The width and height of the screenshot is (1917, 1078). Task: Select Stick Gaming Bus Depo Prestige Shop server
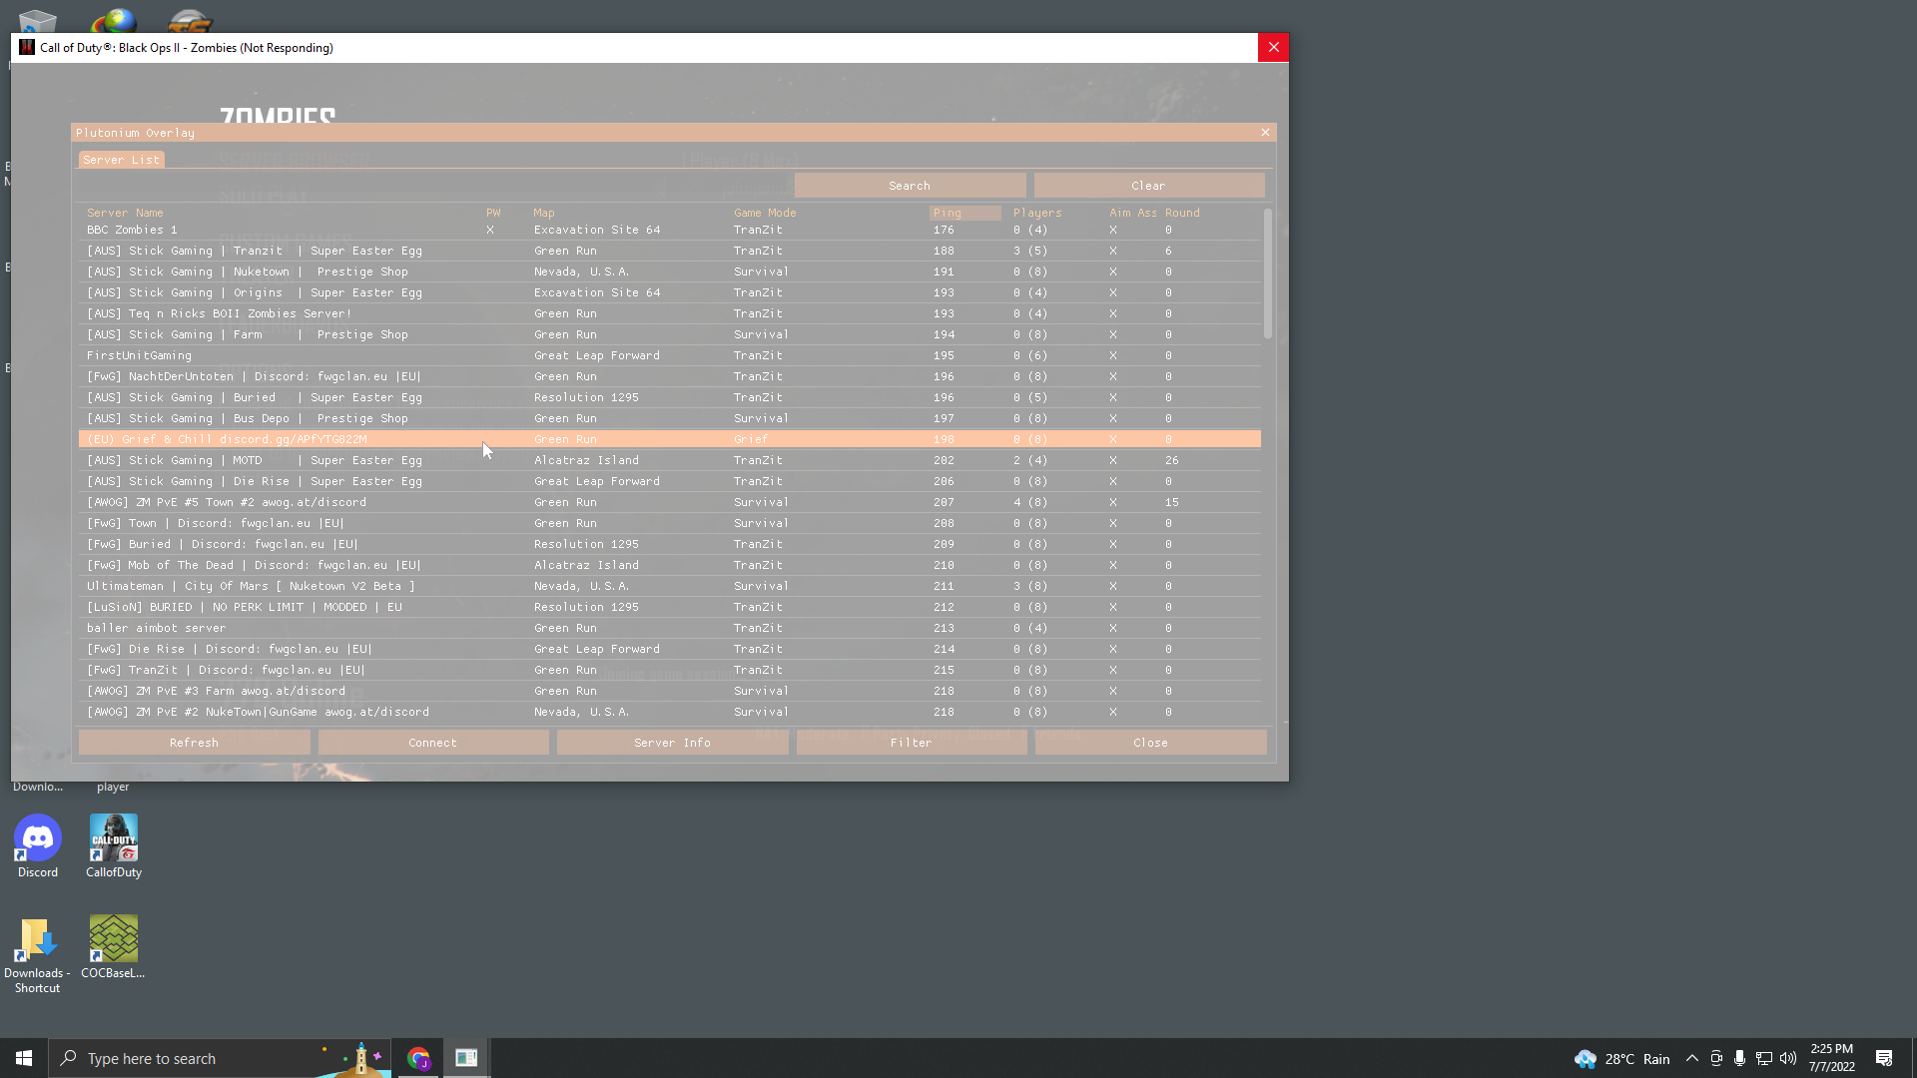670,418
